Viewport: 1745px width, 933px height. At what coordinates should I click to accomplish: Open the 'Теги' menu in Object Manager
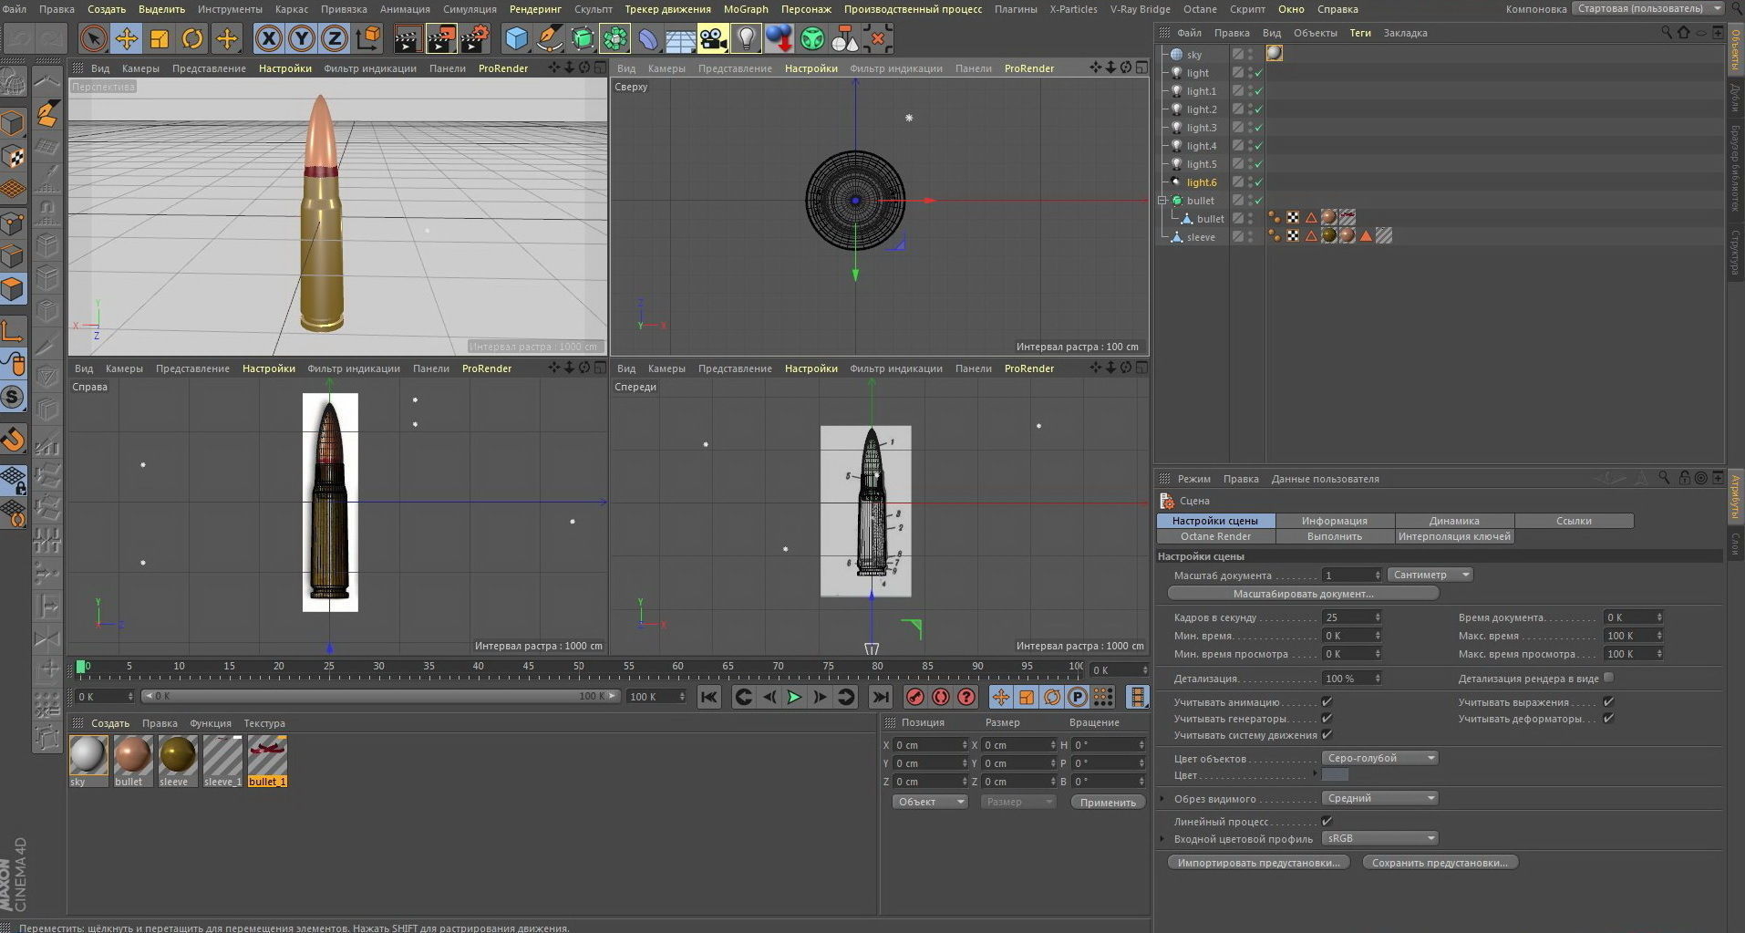pos(1360,33)
